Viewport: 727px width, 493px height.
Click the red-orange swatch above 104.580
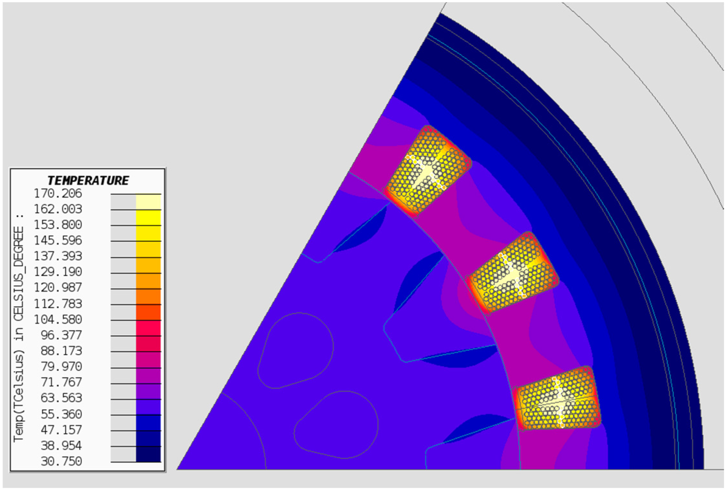(148, 312)
